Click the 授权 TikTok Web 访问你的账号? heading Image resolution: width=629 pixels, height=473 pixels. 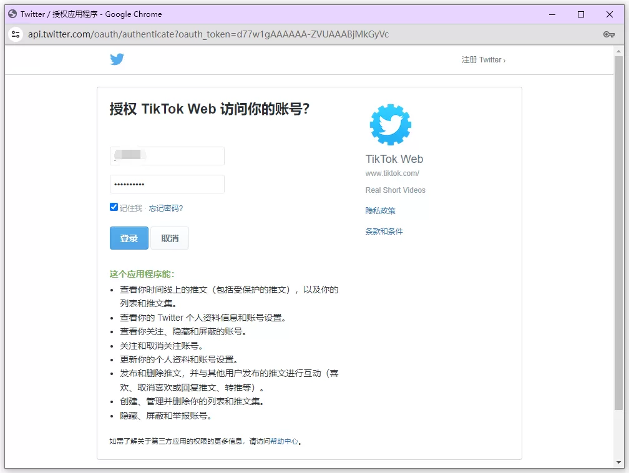point(210,109)
